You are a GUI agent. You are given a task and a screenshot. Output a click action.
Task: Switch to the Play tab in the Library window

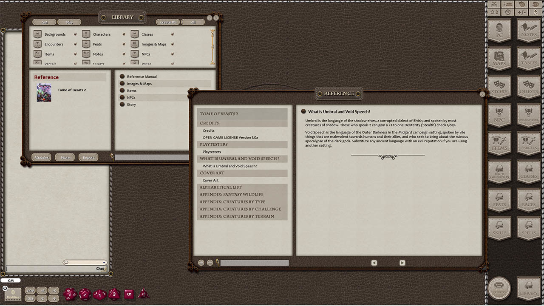tap(69, 22)
